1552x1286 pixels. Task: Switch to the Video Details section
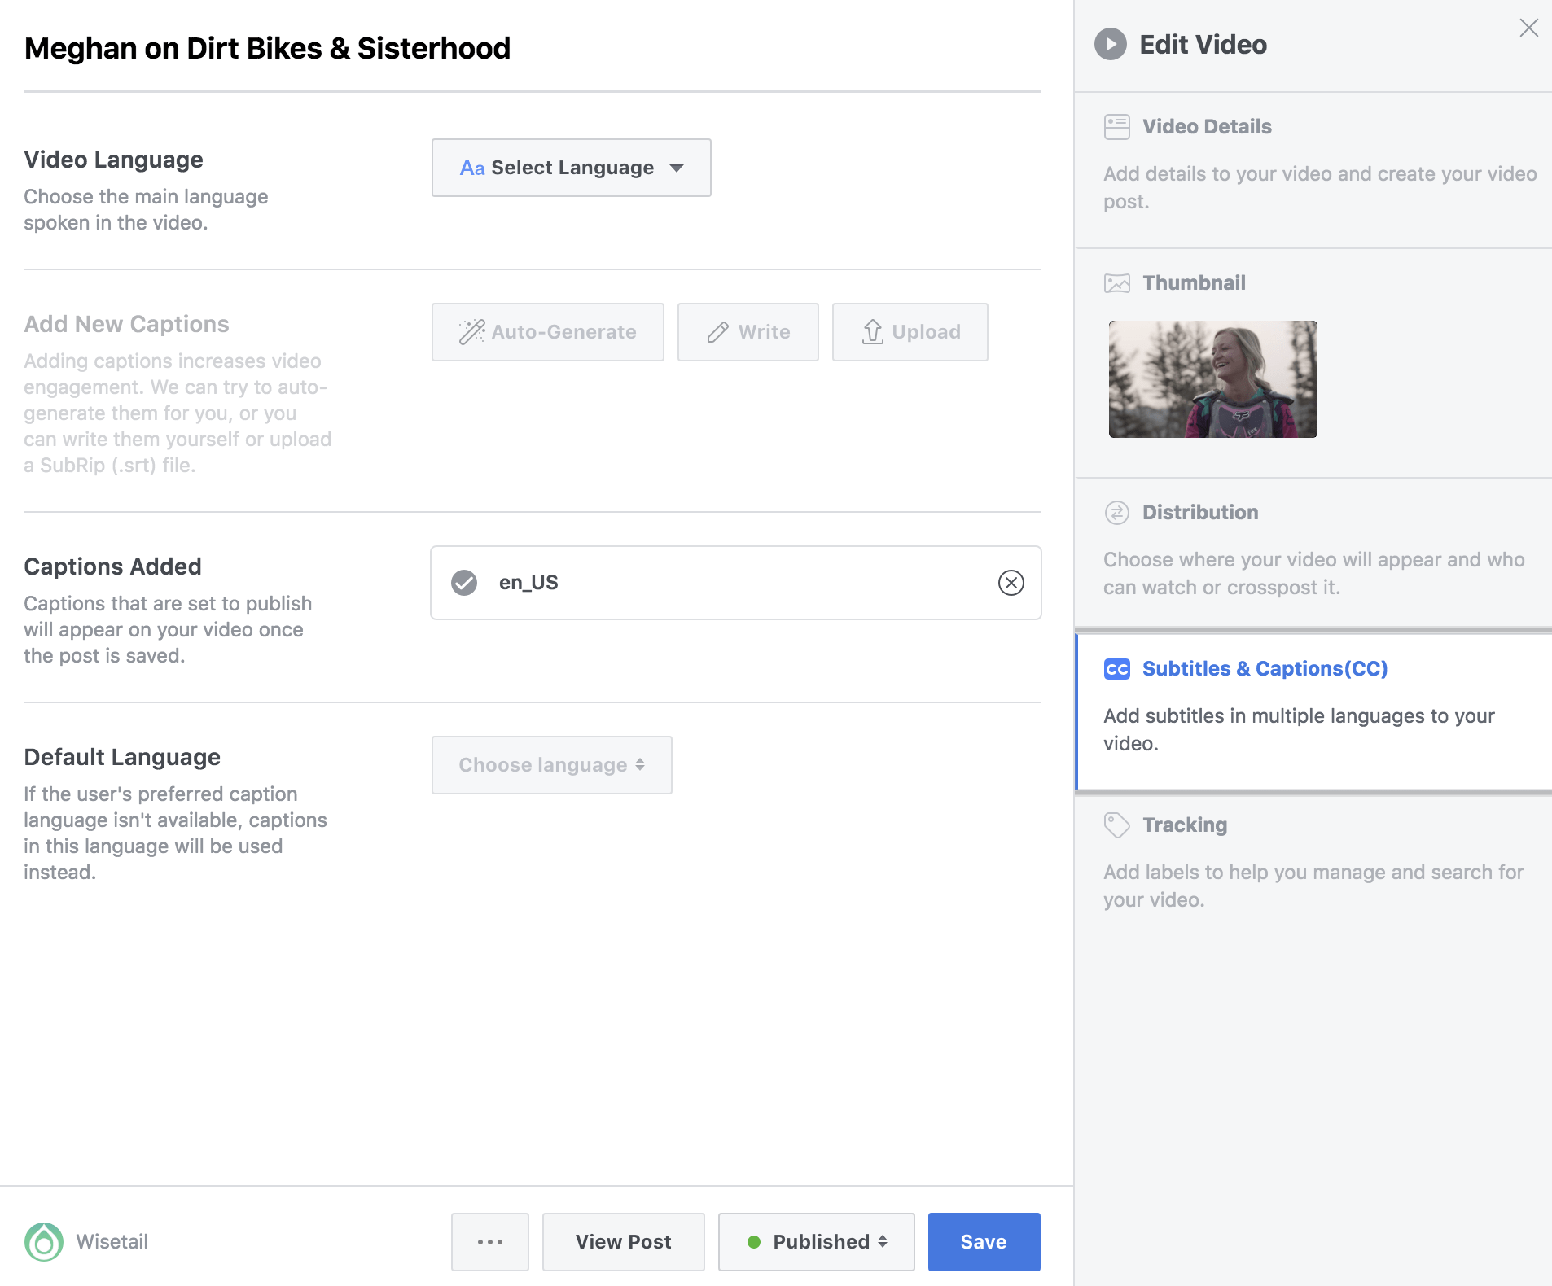click(x=1206, y=127)
